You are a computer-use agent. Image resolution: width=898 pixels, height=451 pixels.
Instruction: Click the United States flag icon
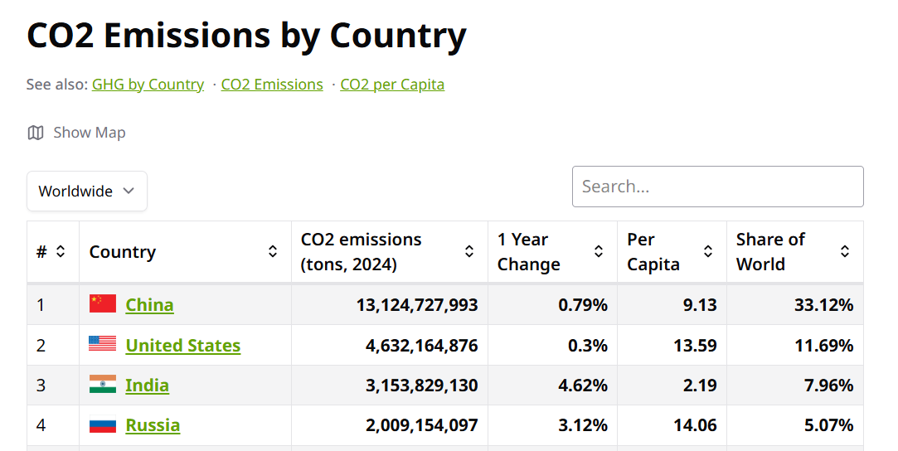[x=103, y=344]
